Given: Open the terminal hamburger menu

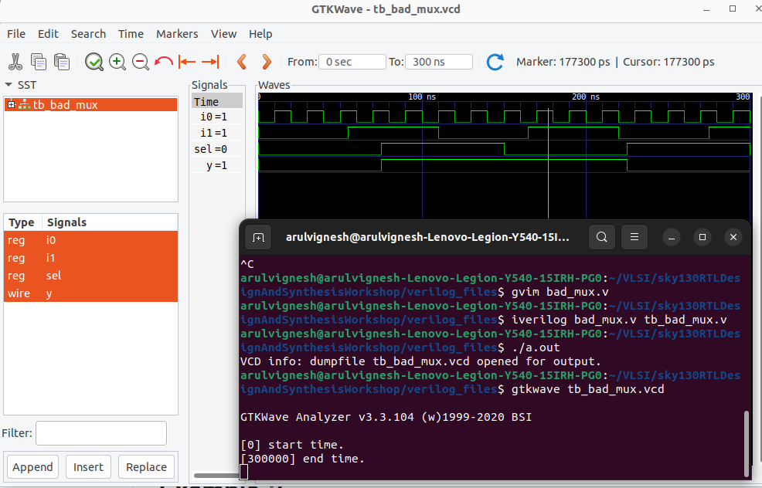Looking at the screenshot, I should click(634, 237).
